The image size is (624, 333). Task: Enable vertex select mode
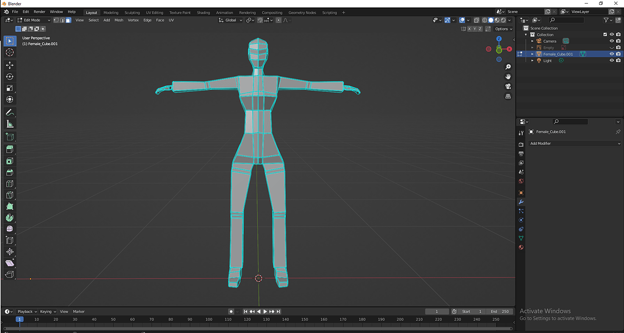[56, 20]
